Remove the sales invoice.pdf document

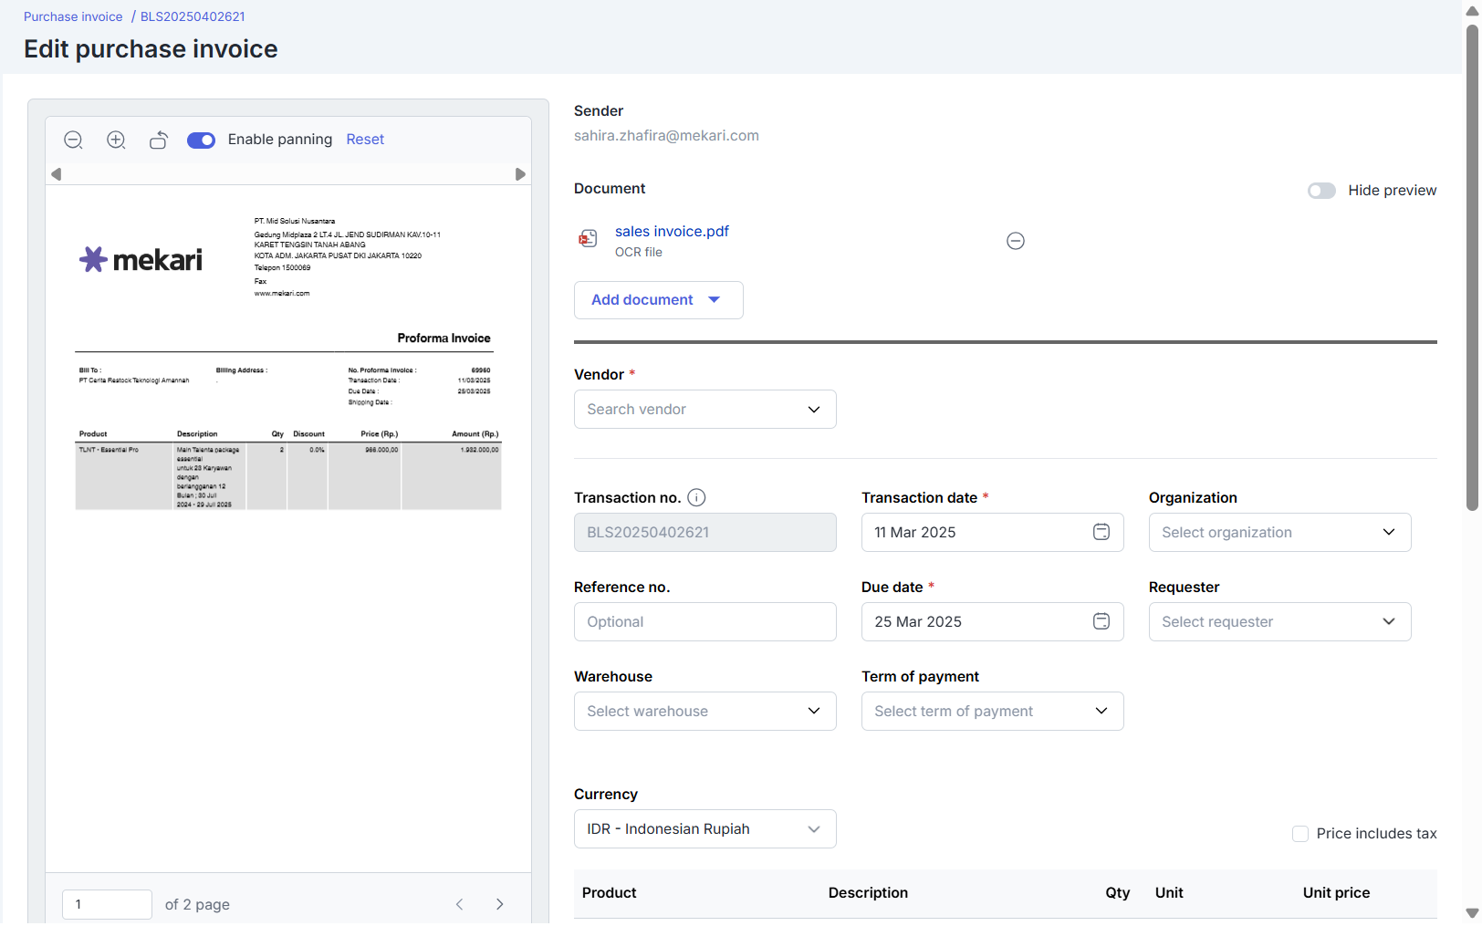(1016, 241)
